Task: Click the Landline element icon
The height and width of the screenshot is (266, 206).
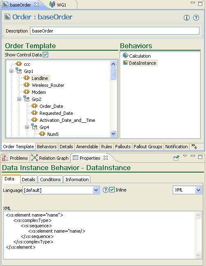Action: pyautogui.click(x=26, y=78)
